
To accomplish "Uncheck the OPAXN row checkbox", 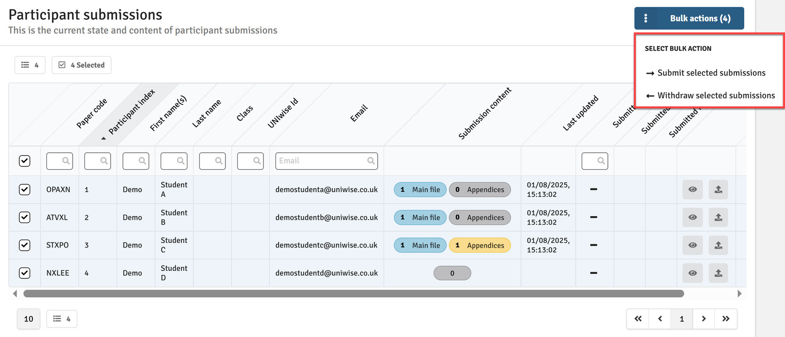I will pos(24,189).
